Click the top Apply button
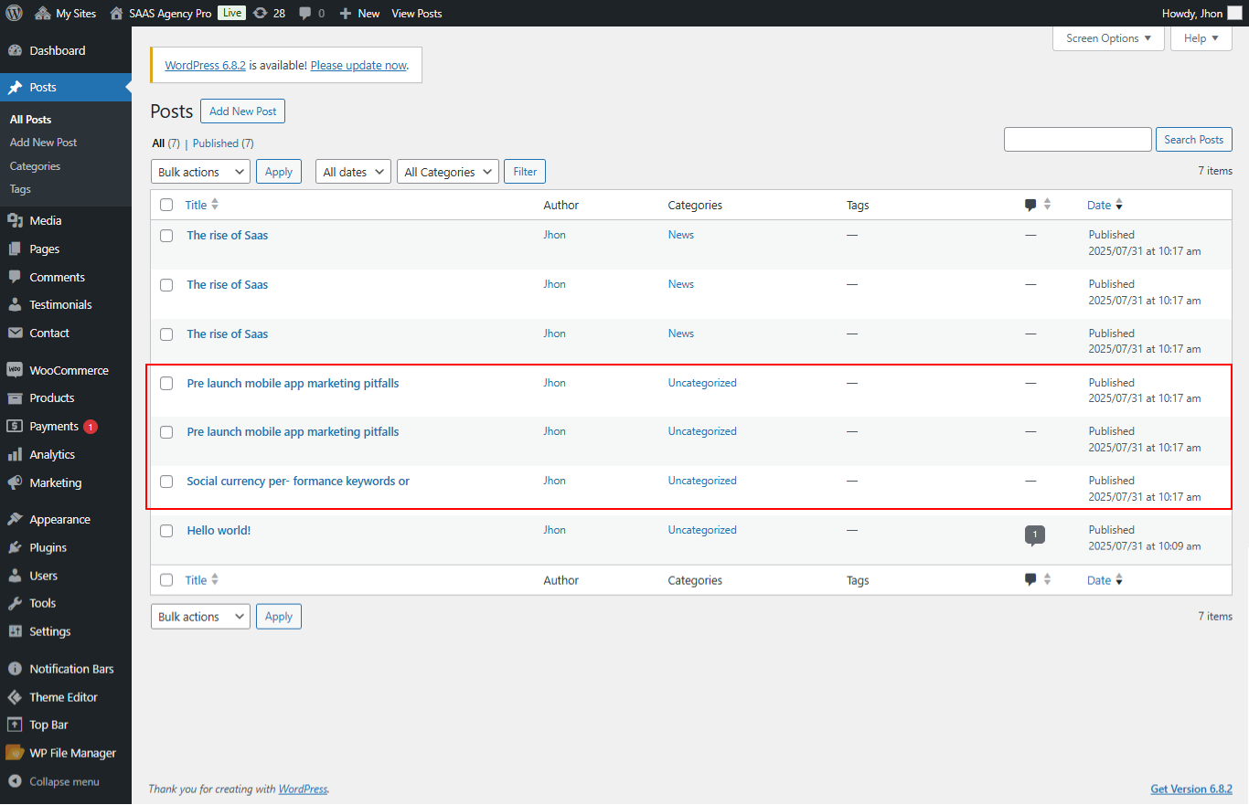Viewport: 1249px width, 805px height. click(x=279, y=172)
